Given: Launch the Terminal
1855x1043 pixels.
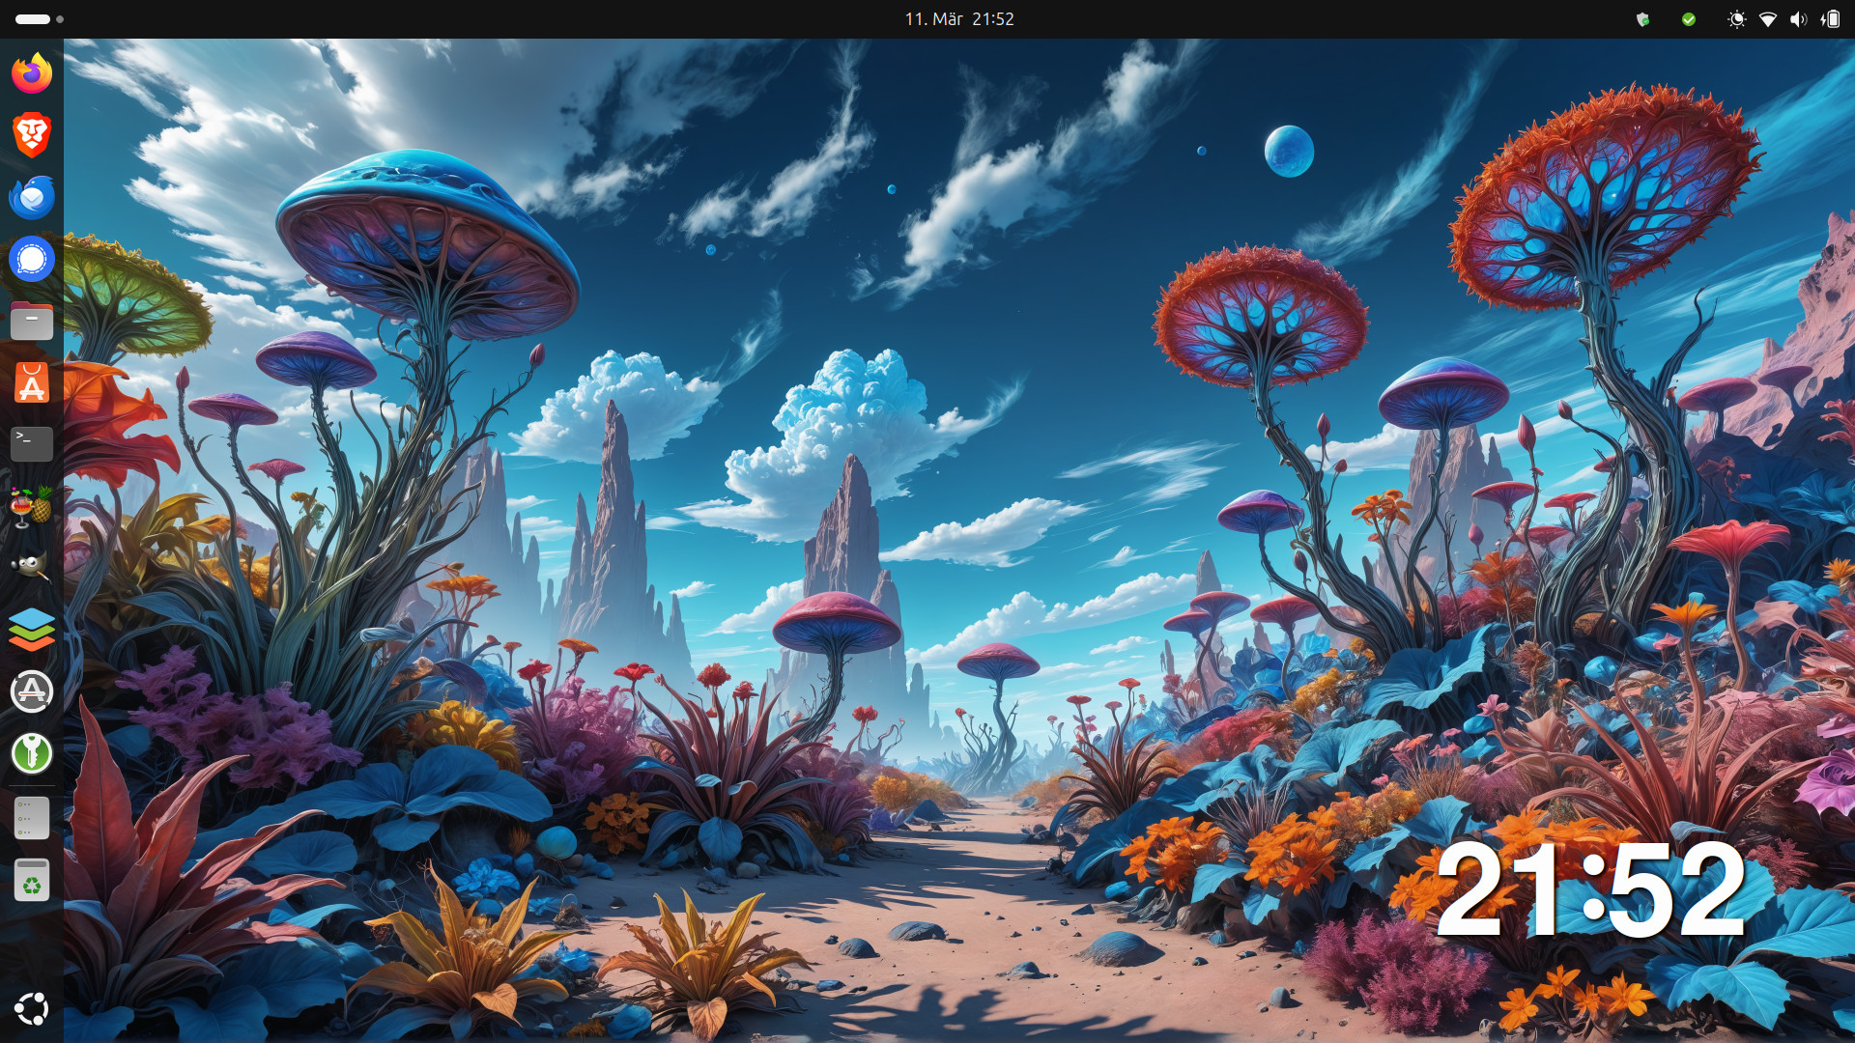Looking at the screenshot, I should point(32,444).
